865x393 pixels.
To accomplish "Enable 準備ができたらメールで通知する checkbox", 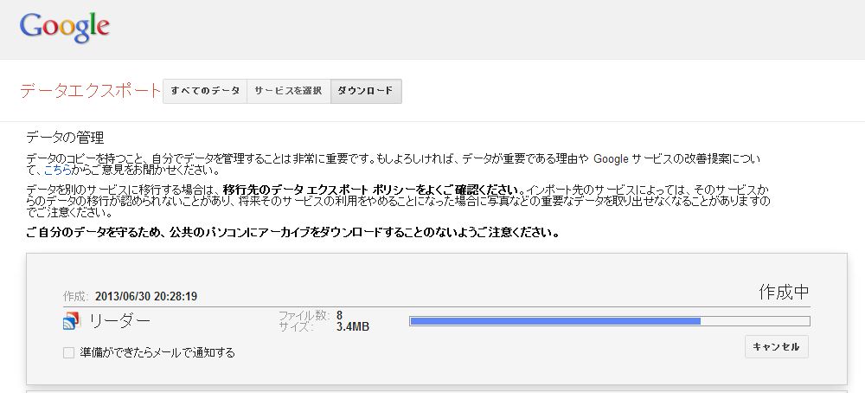I will (x=68, y=352).
